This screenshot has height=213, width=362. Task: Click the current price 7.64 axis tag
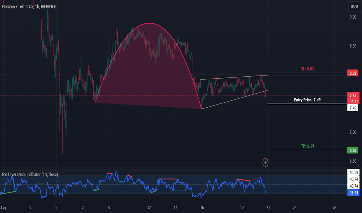[353, 98]
